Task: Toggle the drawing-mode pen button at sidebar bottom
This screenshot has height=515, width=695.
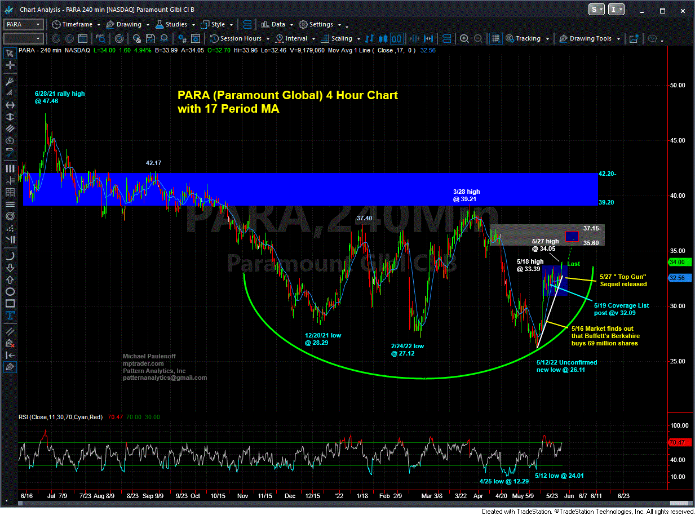Action: click(x=10, y=367)
